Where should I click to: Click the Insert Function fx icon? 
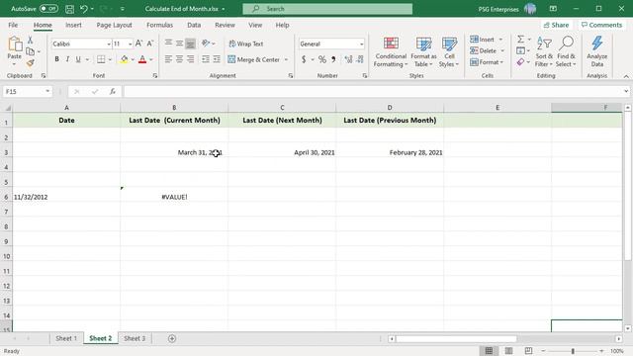pos(113,92)
